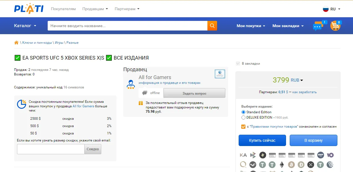The height and width of the screenshot is (172, 353).
Task: Click the 'Купить сейчас' button
Action: point(262,140)
